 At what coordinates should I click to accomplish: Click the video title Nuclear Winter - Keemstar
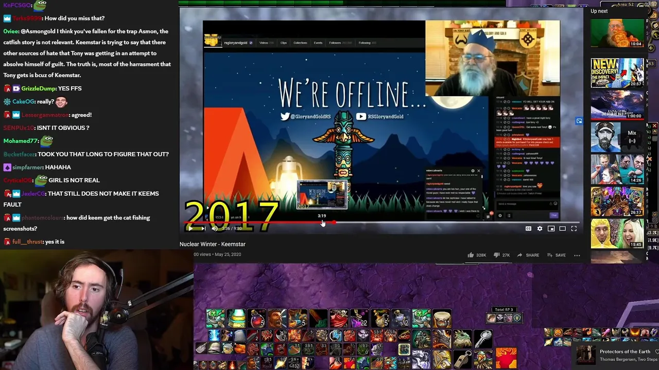[x=213, y=244]
